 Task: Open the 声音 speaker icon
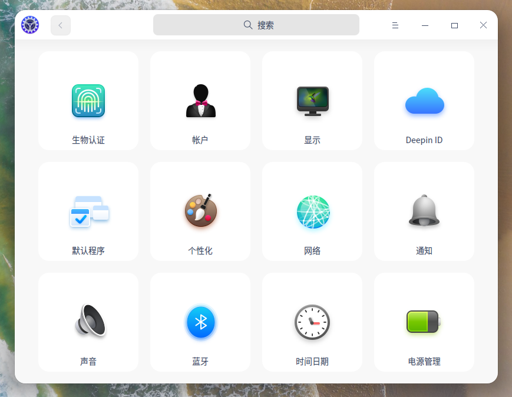click(90, 320)
